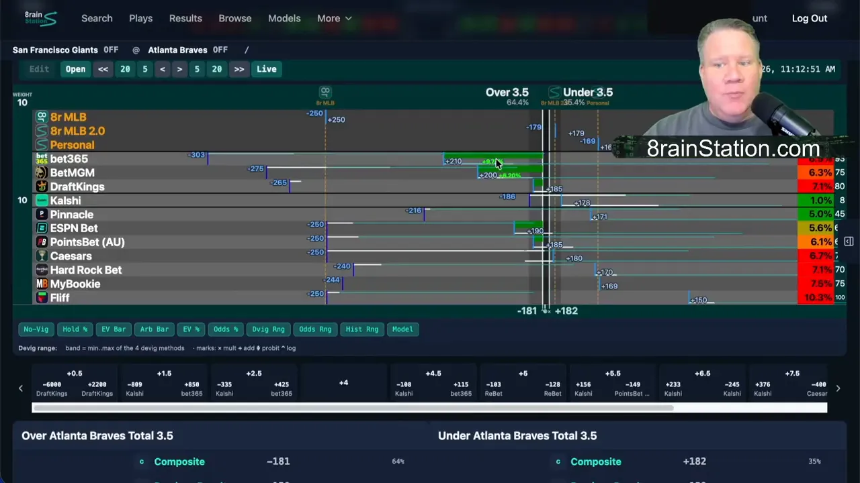Screen dimensions: 860x483
Task: Open the 8rain Station logo home
Action: [x=40, y=18]
